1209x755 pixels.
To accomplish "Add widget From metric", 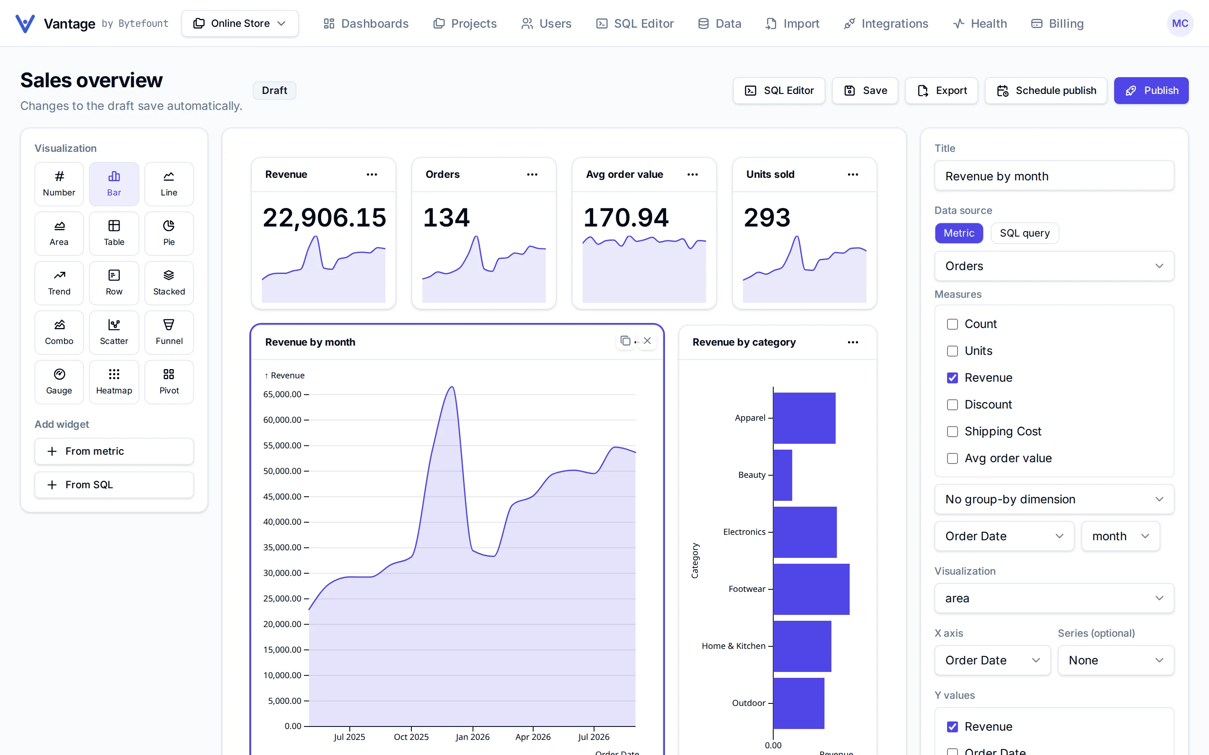I will (114, 451).
